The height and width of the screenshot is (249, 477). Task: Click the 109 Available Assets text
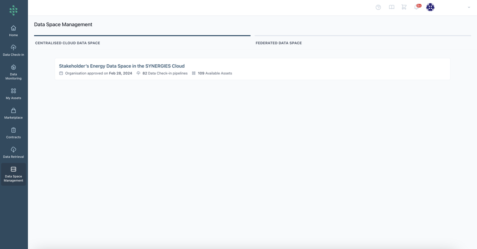(215, 73)
